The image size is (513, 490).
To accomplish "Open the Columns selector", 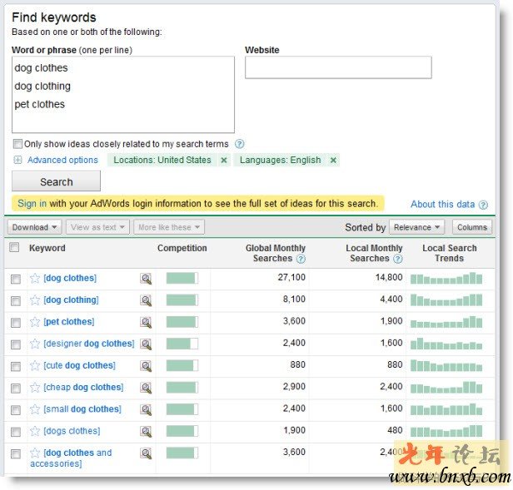I will click(471, 227).
